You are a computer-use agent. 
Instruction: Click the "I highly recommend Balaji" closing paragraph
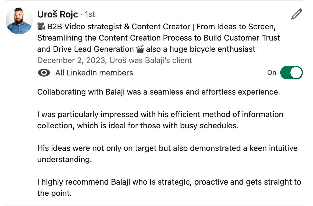[x=169, y=182]
